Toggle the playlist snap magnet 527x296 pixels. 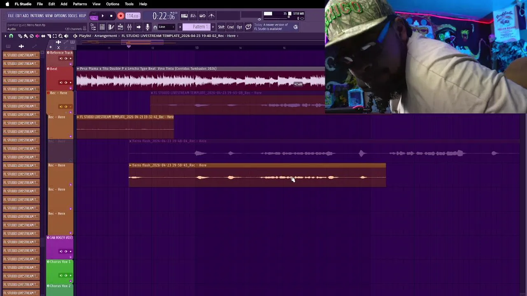pos(11,36)
